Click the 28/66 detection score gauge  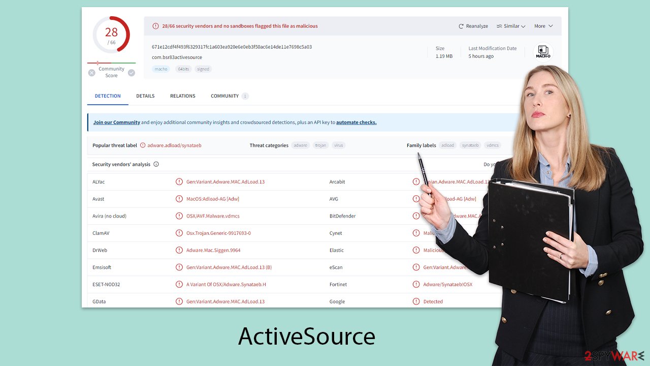[x=111, y=35]
